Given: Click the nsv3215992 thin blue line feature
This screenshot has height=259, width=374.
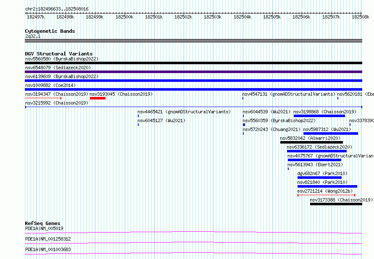Looking at the screenshot, I should click(193, 107).
